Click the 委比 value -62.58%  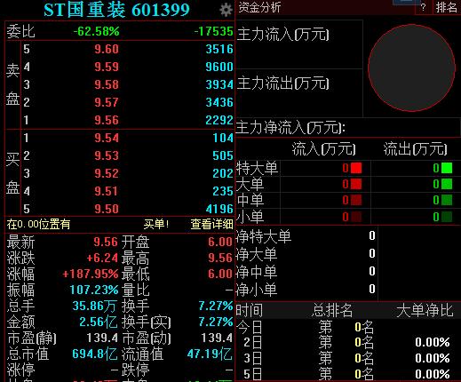click(x=97, y=31)
